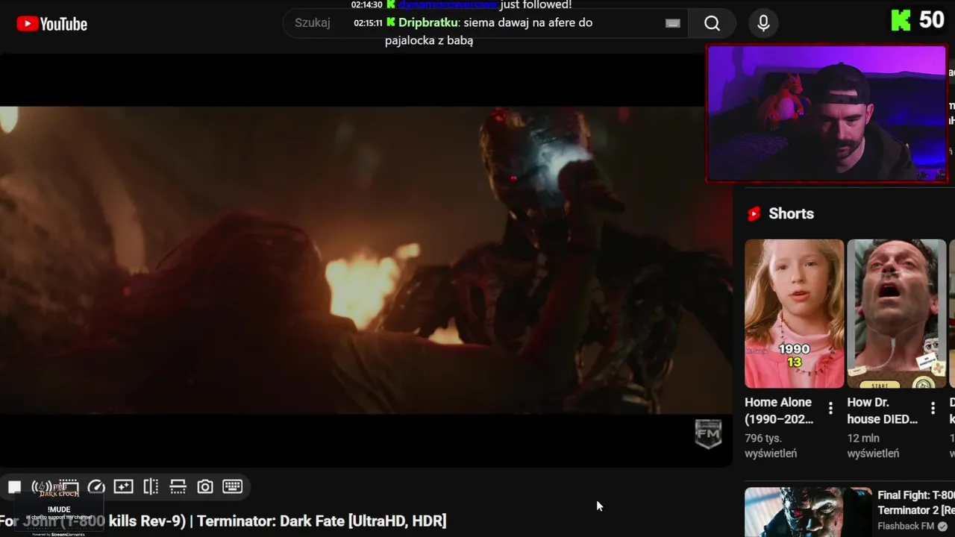Open the on-screen keyboard in search box
This screenshot has width=955, height=537.
[672, 23]
